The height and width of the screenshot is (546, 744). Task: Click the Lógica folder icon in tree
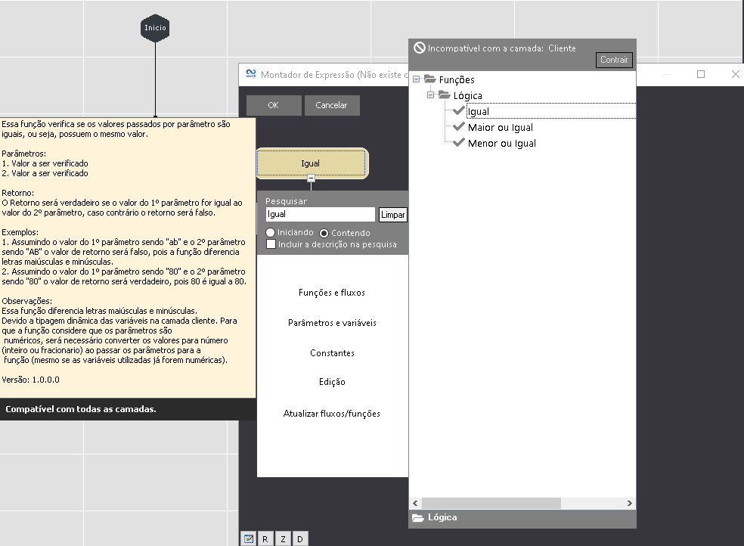point(444,95)
